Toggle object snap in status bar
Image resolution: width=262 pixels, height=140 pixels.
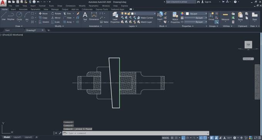[205, 138]
